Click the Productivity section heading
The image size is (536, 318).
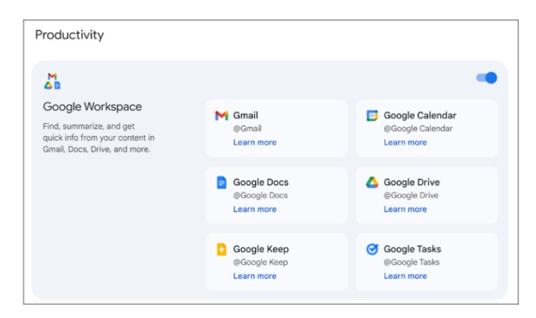pos(70,35)
